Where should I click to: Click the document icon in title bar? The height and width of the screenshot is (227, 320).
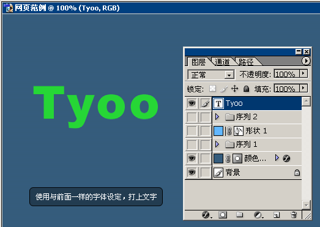tap(9, 8)
